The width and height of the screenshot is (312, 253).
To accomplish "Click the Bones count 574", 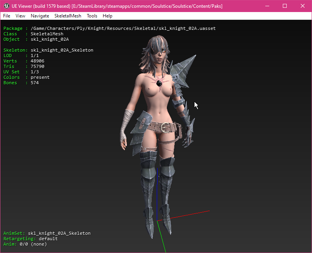I will tap(35, 83).
